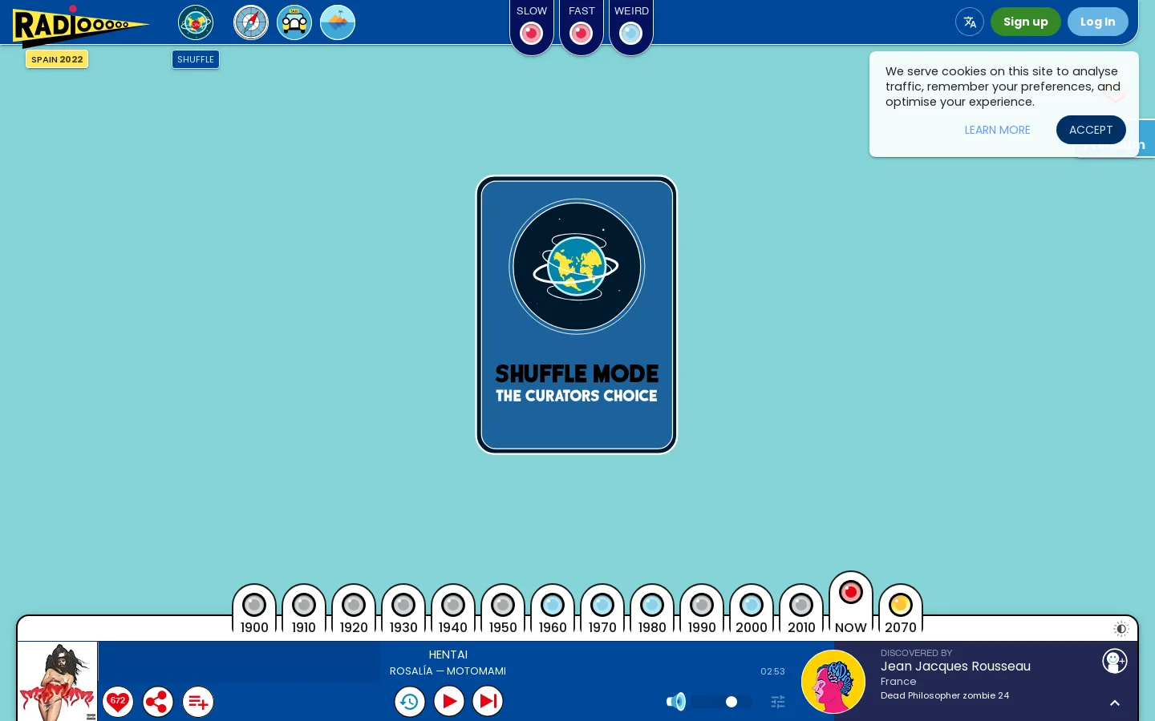Play the current track
1155x721 pixels.
(449, 702)
